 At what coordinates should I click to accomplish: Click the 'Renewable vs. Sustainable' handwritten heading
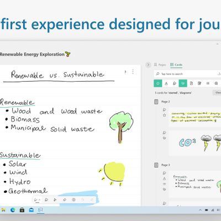tap(57, 75)
